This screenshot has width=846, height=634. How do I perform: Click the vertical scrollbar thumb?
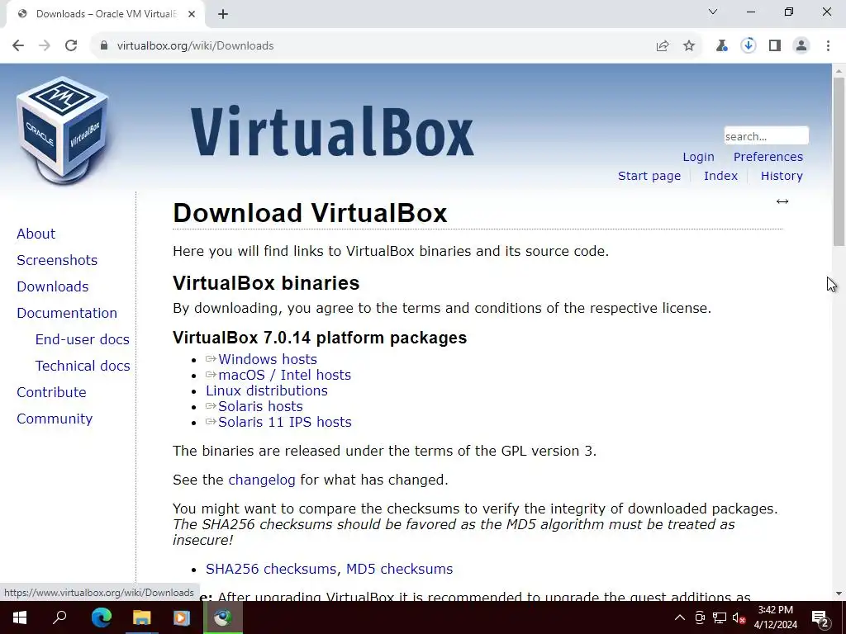click(839, 162)
